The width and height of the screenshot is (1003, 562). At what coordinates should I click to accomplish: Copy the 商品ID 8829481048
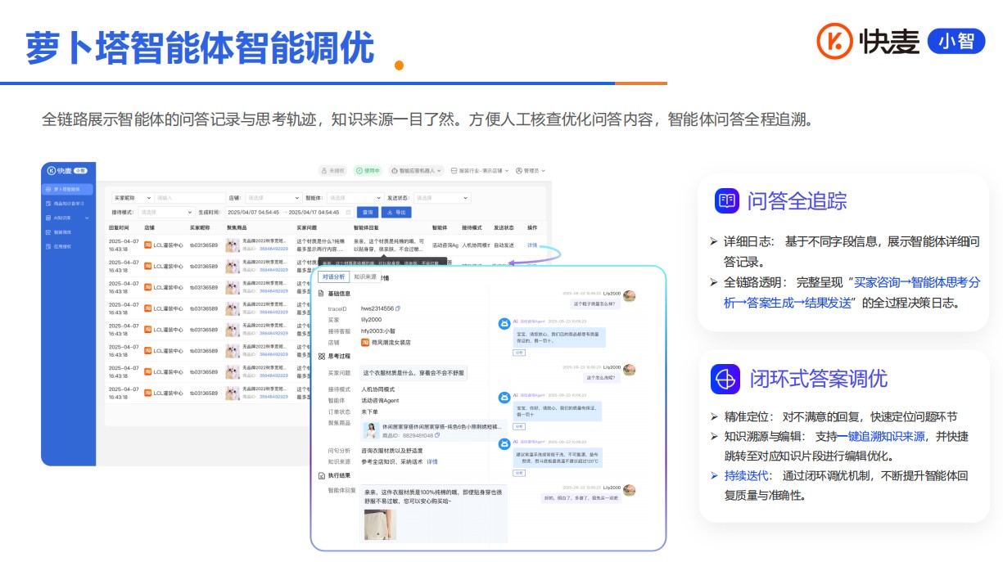(437, 435)
